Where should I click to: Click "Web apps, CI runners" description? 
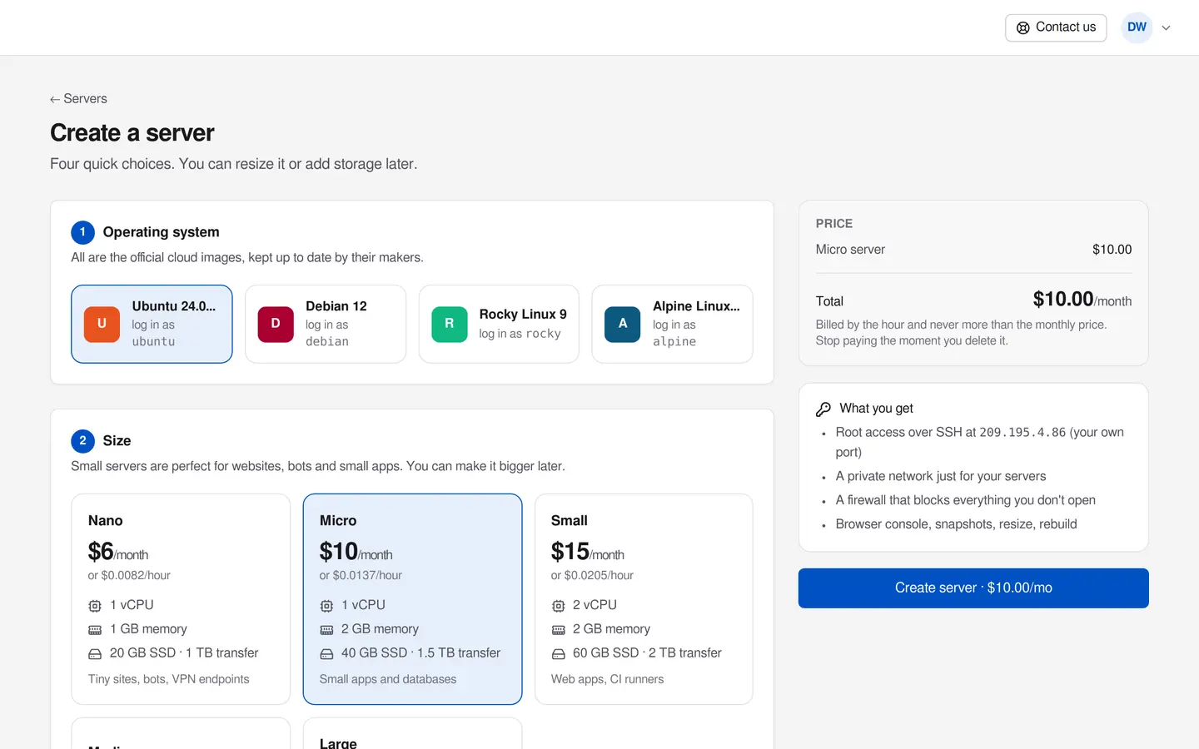607,680
